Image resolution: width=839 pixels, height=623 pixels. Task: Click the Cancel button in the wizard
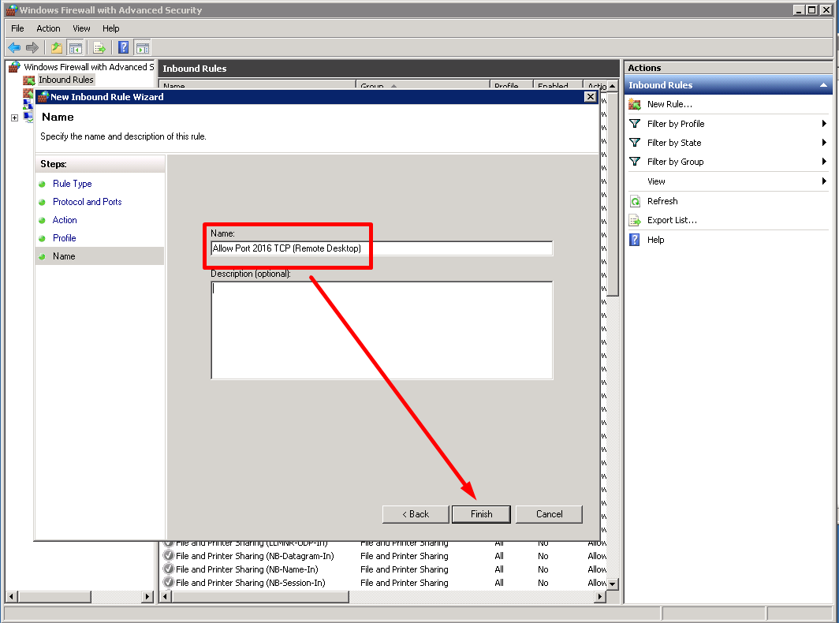(x=549, y=513)
